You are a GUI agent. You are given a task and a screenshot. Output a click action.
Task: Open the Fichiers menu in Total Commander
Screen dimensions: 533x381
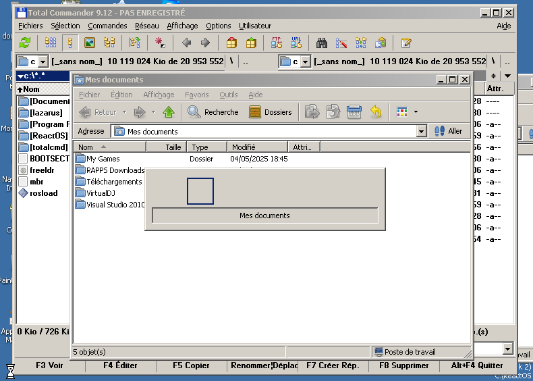pos(30,26)
